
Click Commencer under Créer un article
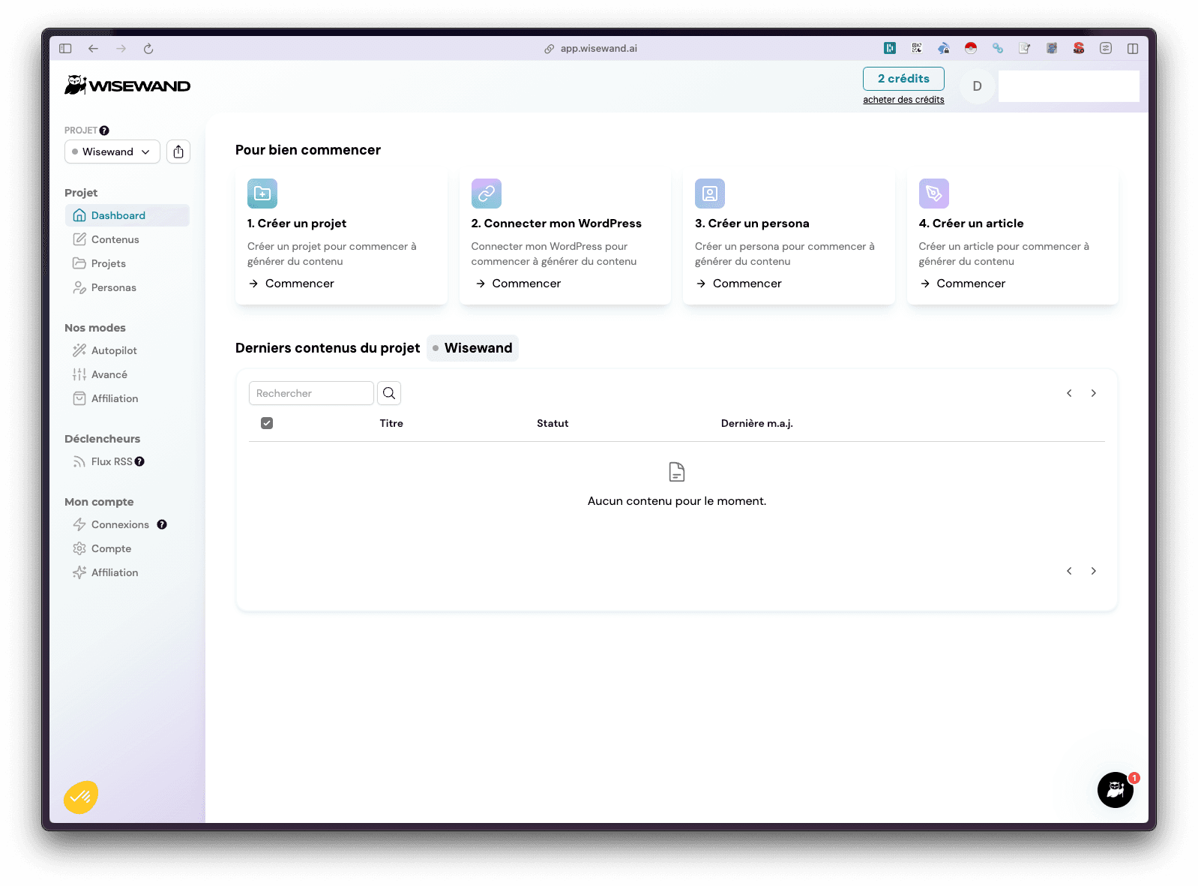(x=963, y=284)
